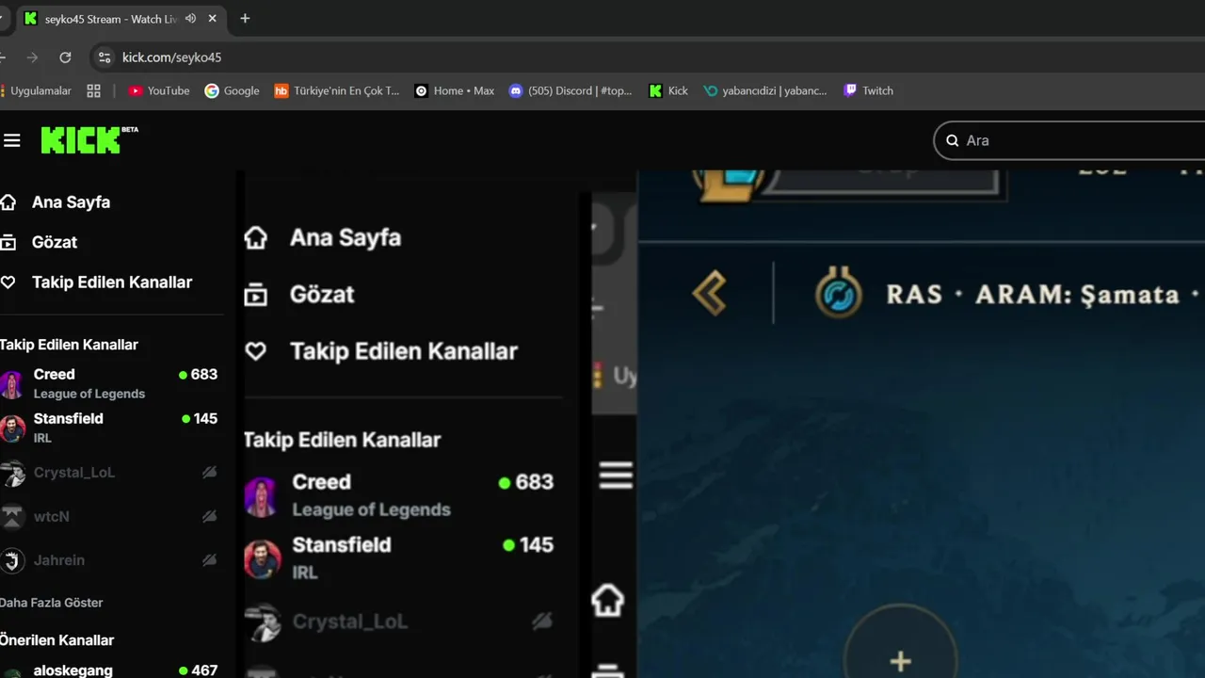
Task: Click the blue ARAM mode icon in the stream
Action: click(838, 295)
